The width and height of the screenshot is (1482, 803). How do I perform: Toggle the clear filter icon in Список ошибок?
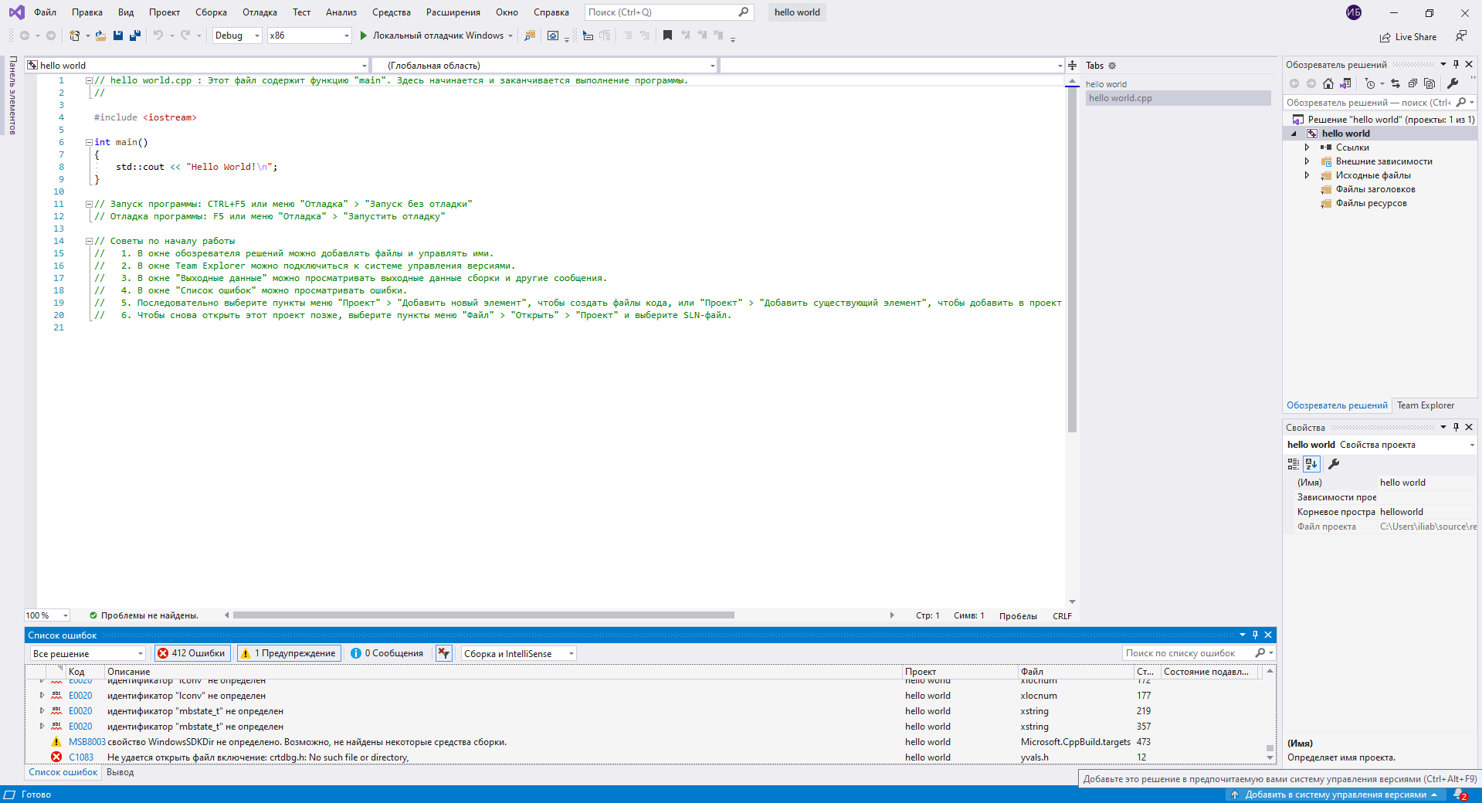click(443, 653)
